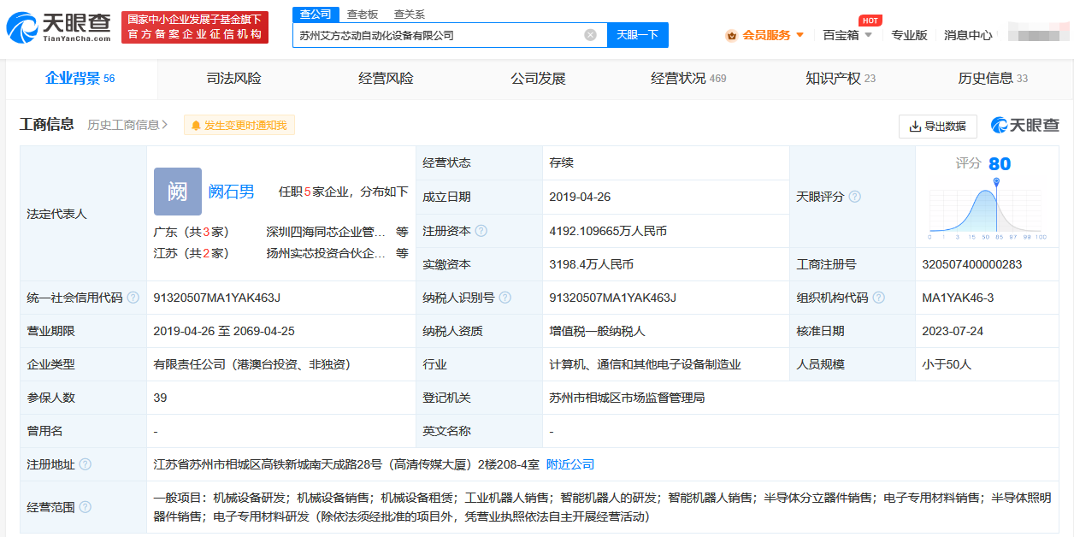Click the 营业期限 value 2019-04-26 至 2069-04-25
1074x537 pixels.
click(224, 331)
